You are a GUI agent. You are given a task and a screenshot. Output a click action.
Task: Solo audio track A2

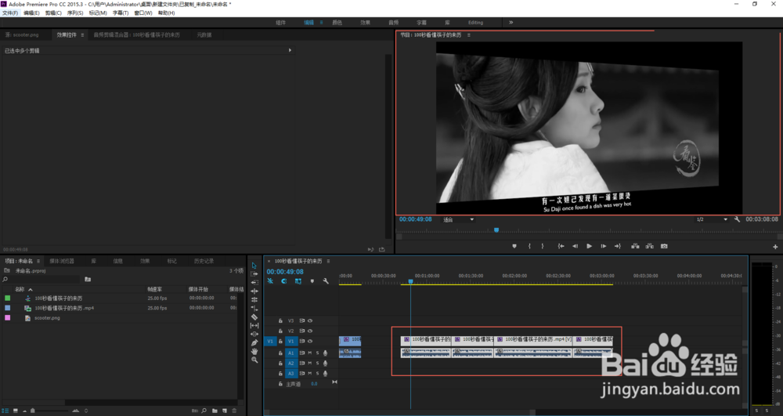pos(317,363)
